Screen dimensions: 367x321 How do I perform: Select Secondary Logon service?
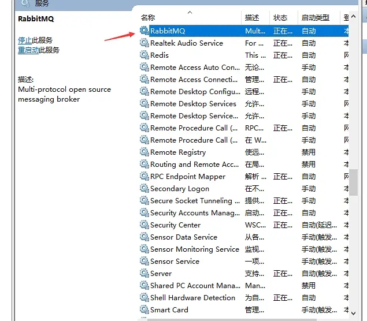[x=180, y=189]
